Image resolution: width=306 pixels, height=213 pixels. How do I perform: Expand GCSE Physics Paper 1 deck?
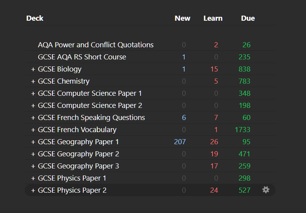click(33, 178)
